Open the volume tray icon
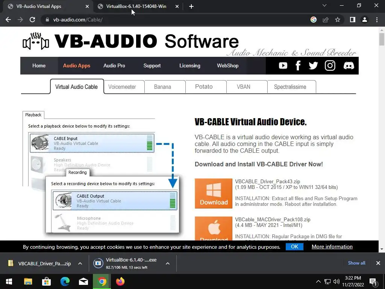 (x=336, y=281)
